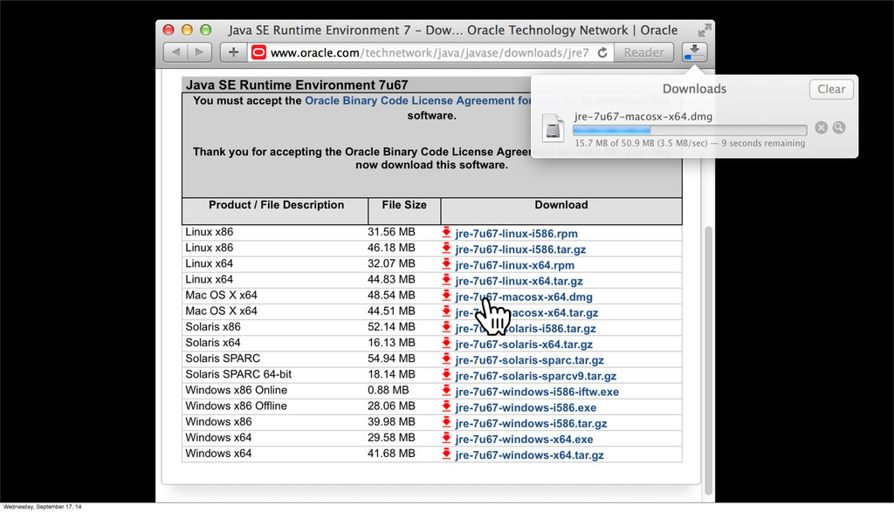This screenshot has width=894, height=512.
Task: Reveal the download in Finder with magnifier icon
Action: pos(839,127)
